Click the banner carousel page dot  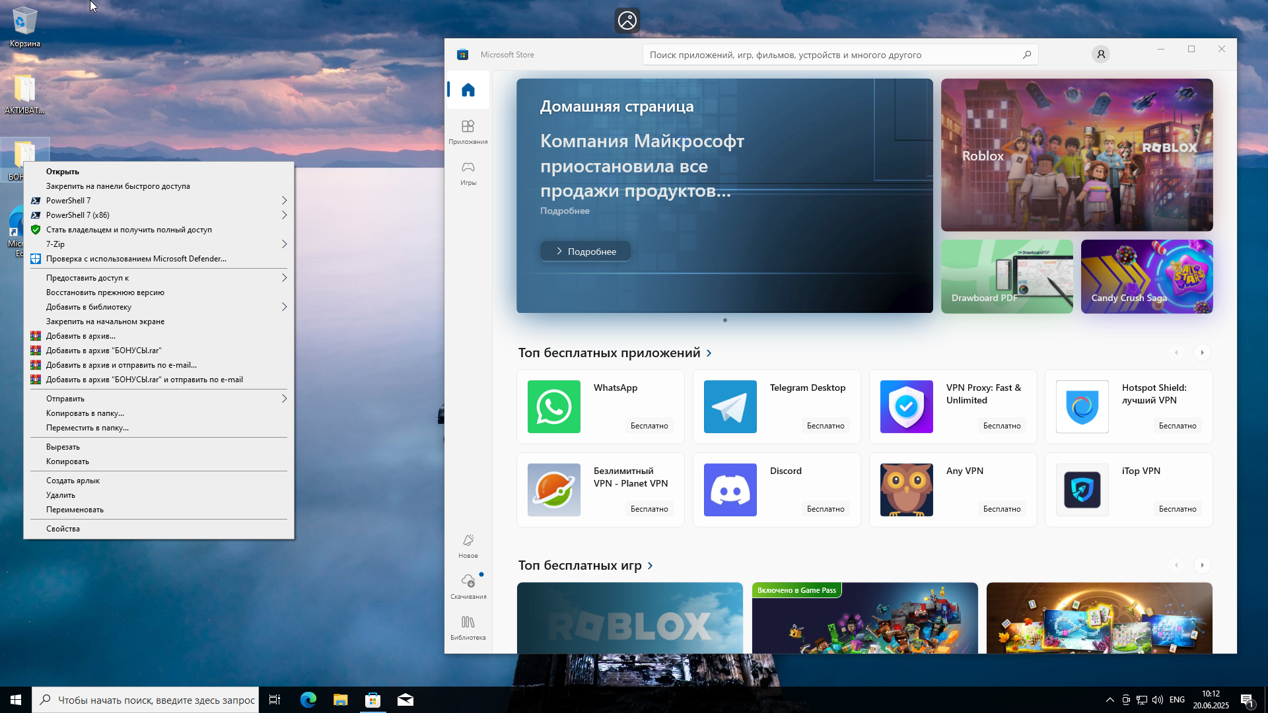coord(725,320)
